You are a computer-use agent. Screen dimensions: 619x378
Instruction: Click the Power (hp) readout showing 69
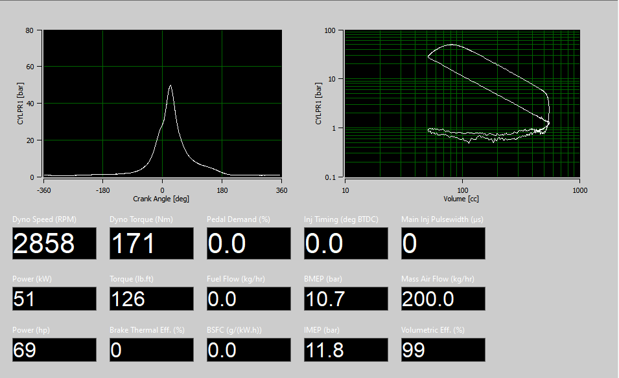tap(54, 350)
